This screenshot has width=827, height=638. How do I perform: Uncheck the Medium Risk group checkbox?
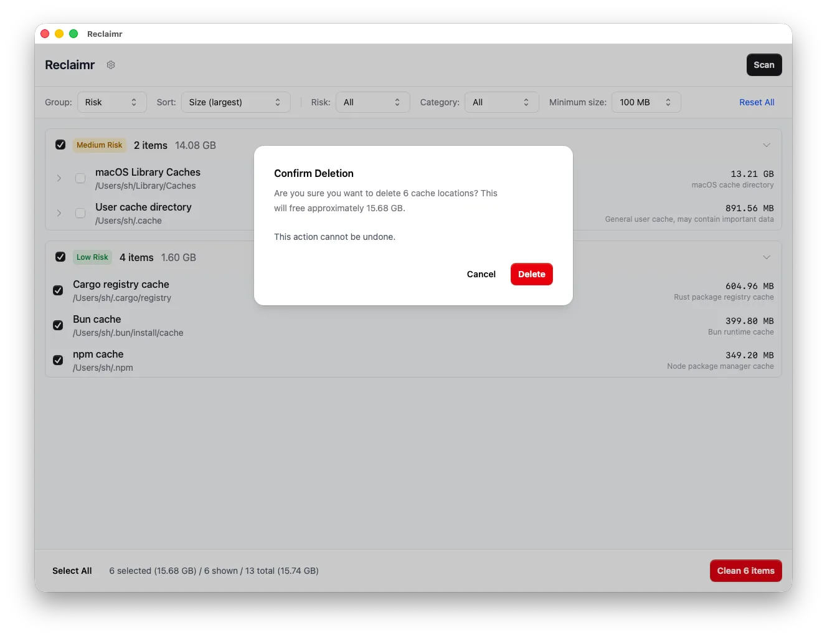click(x=60, y=145)
